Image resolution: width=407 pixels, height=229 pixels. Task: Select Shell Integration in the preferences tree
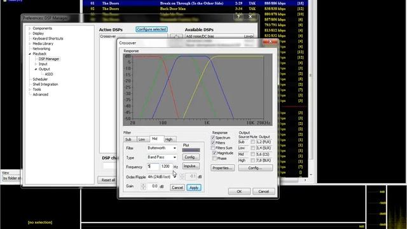click(x=45, y=85)
